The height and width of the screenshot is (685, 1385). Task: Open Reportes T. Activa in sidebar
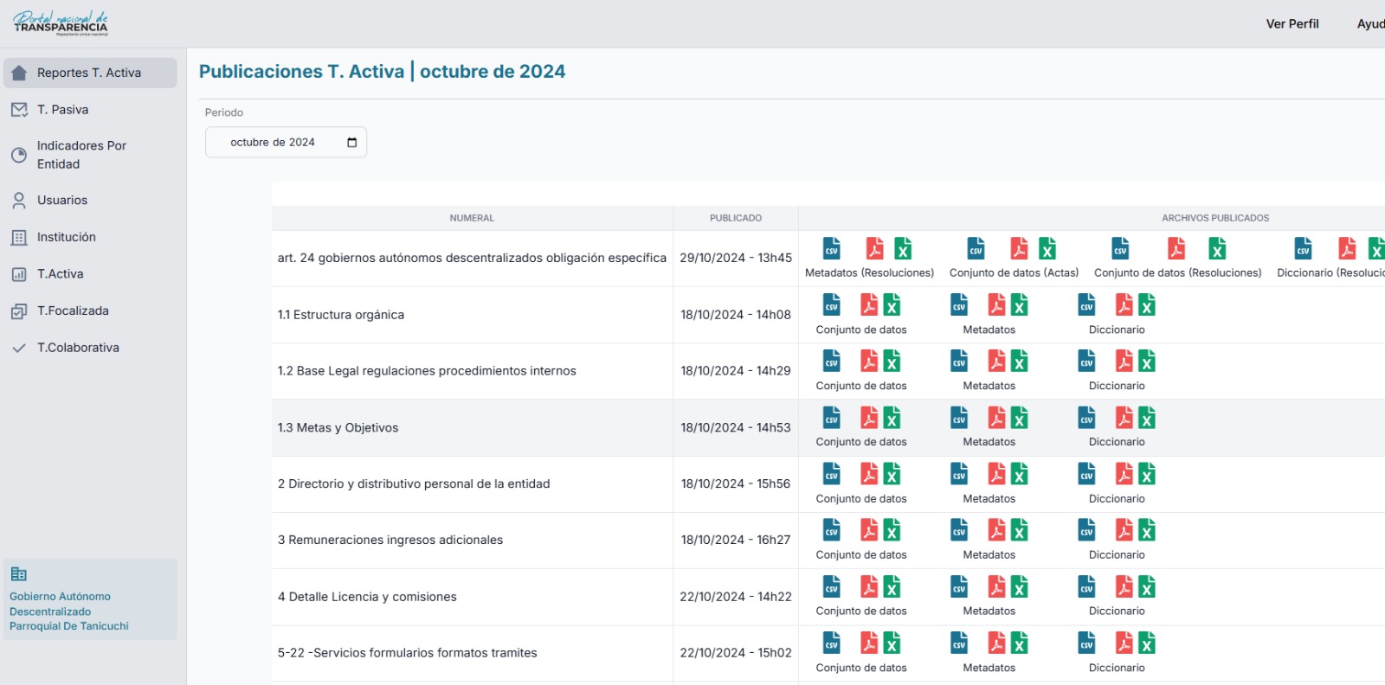[89, 74]
